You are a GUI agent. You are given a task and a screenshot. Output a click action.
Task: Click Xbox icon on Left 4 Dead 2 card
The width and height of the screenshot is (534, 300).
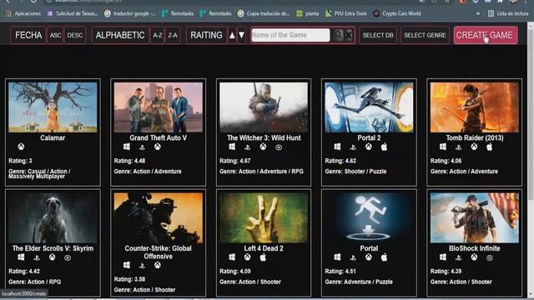coord(247,257)
